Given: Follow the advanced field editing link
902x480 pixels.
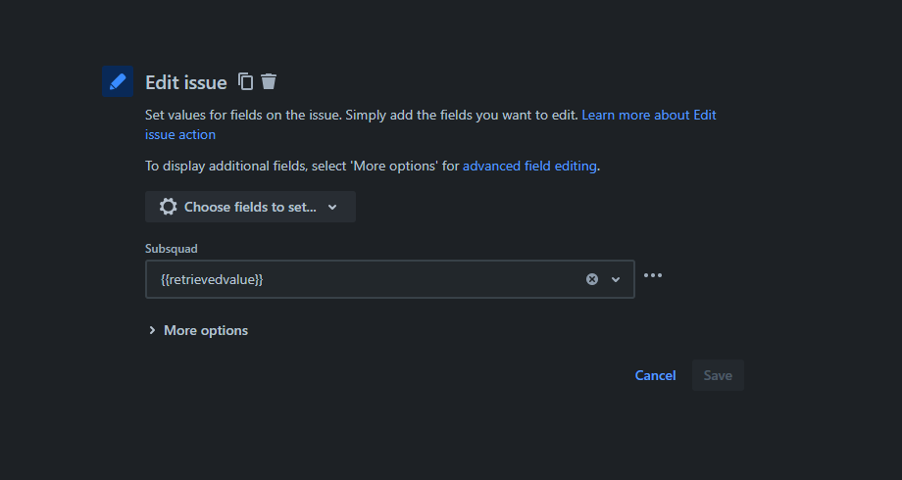Looking at the screenshot, I should (x=529, y=167).
